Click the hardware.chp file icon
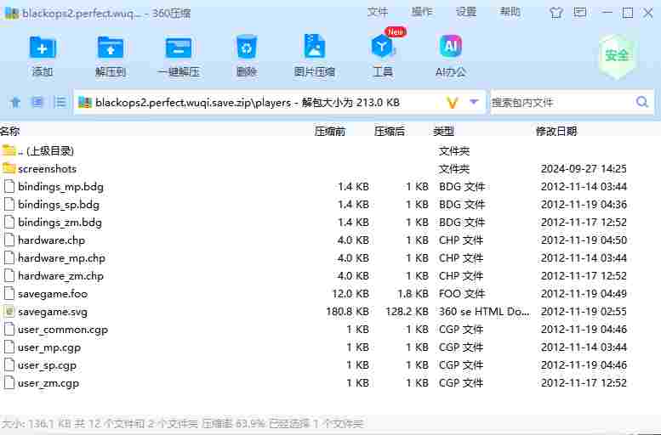This screenshot has width=661, height=435. [x=9, y=240]
